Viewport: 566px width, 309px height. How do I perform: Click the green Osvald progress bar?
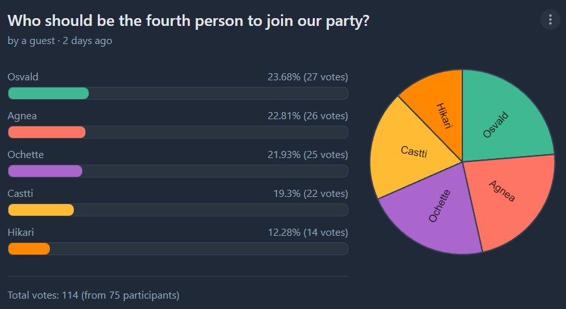(49, 93)
